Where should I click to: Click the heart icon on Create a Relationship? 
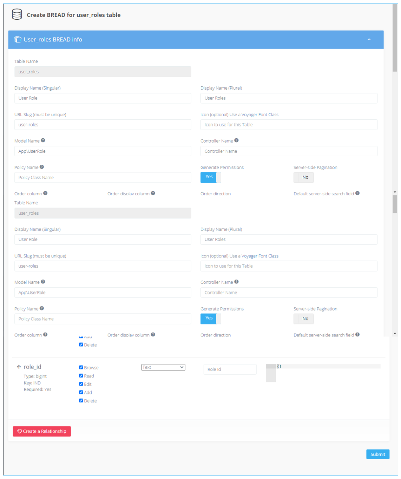(20, 431)
